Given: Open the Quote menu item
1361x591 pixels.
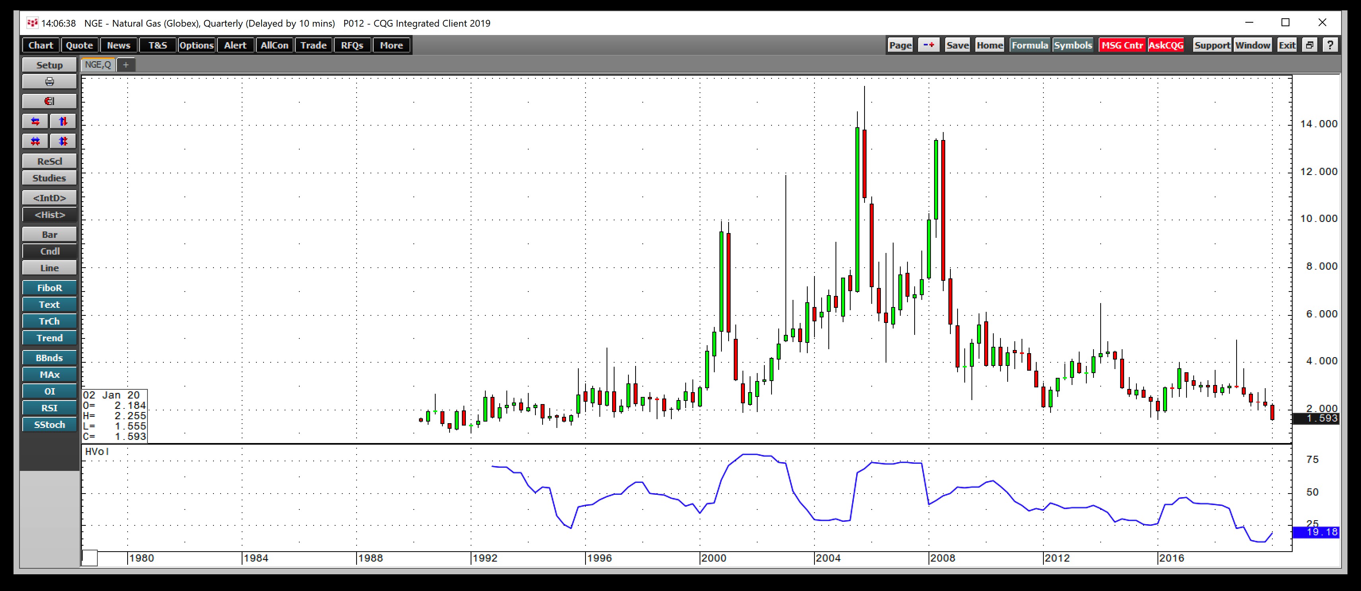Looking at the screenshot, I should 79,45.
